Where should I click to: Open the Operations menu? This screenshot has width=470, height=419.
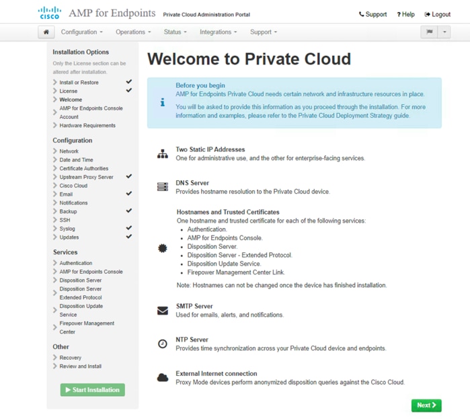pyautogui.click(x=133, y=32)
